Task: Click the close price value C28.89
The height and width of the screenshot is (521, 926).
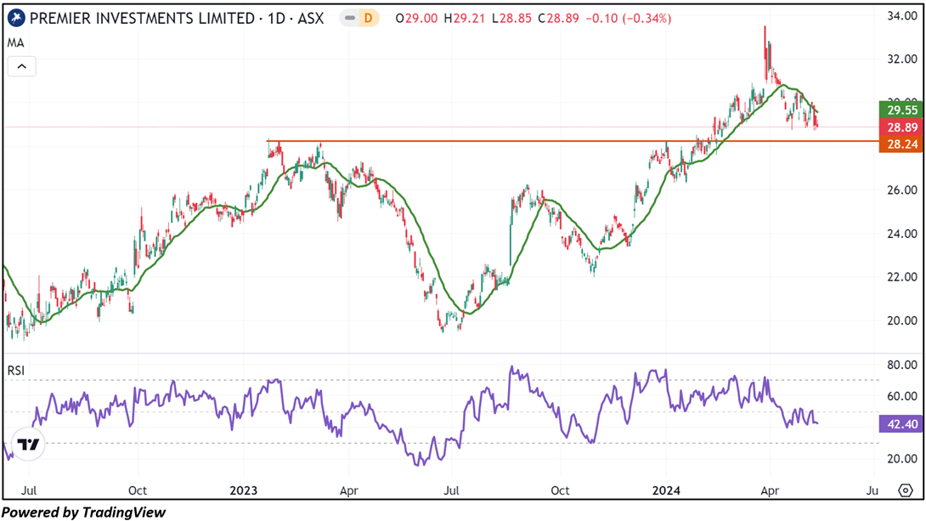Action: coord(558,19)
